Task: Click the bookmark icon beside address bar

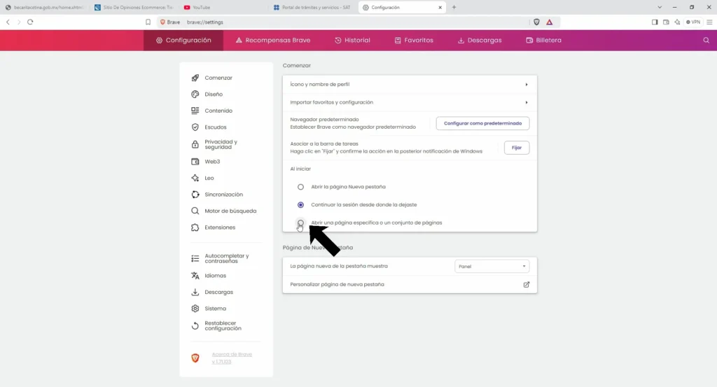Action: (148, 22)
